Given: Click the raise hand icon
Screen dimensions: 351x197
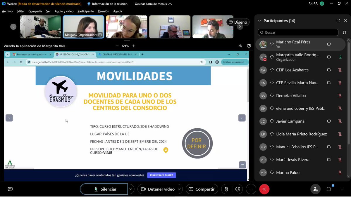Looking at the screenshot, I should [x=226, y=189].
